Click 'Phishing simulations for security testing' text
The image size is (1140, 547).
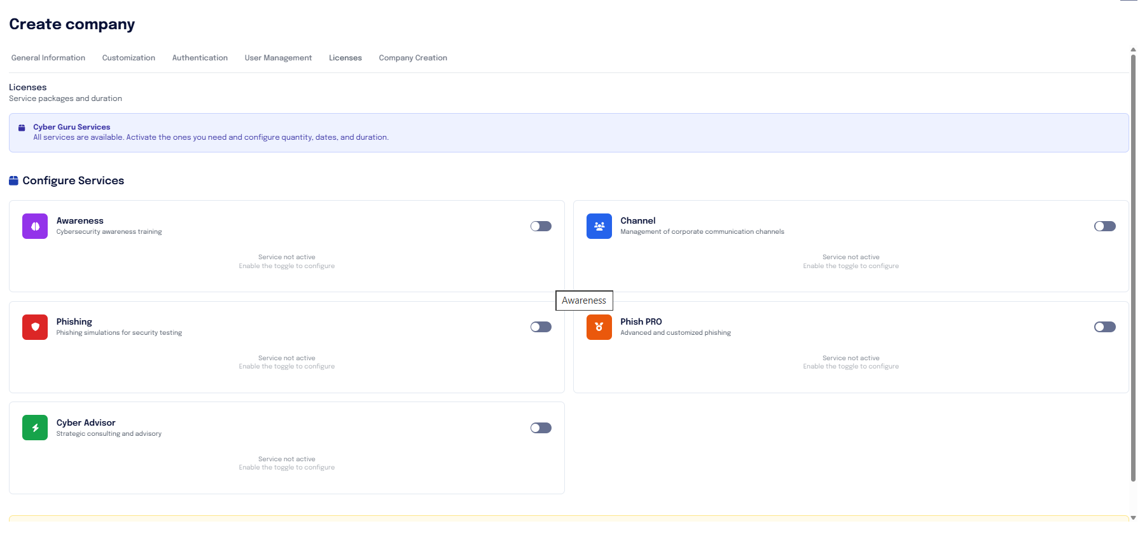click(x=119, y=333)
